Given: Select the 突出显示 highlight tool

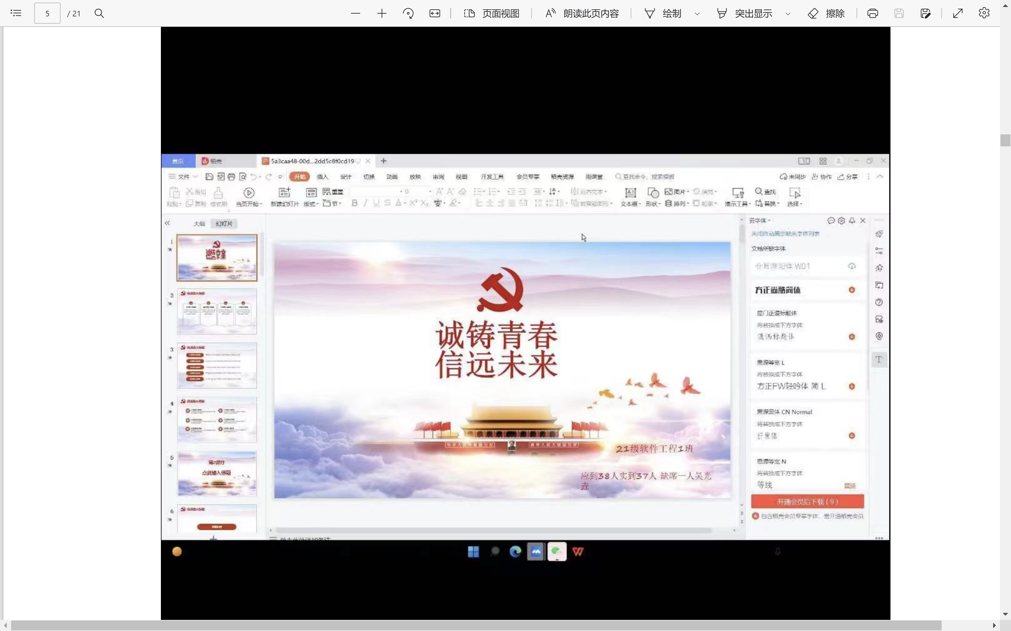Looking at the screenshot, I should coord(744,13).
